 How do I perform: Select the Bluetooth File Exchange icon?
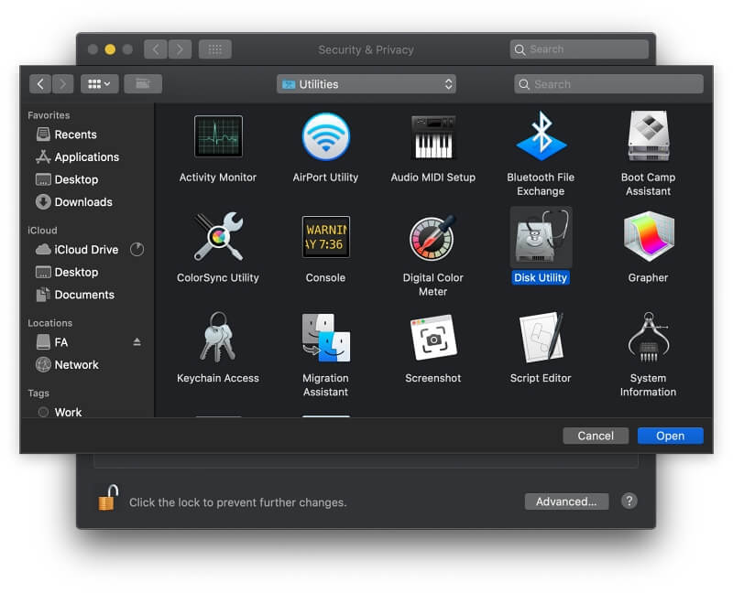click(x=541, y=136)
